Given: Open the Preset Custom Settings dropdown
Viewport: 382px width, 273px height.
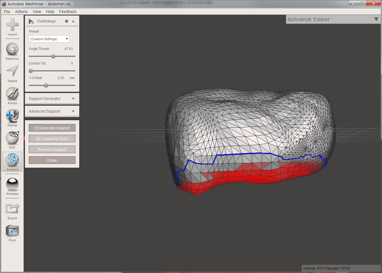Looking at the screenshot, I should pos(49,39).
